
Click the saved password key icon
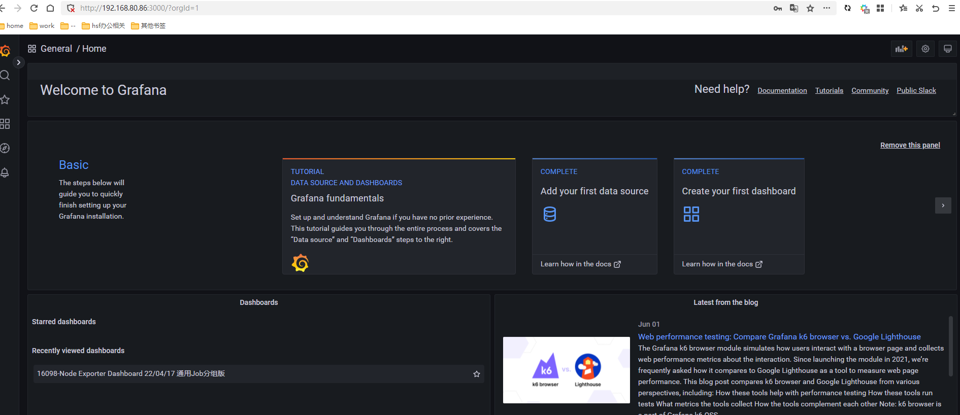coord(778,8)
